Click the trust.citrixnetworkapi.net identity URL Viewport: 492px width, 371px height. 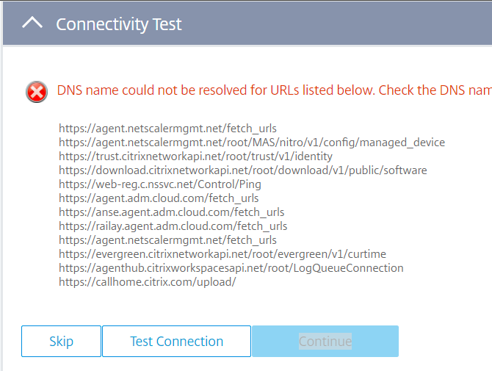pyautogui.click(x=195, y=156)
